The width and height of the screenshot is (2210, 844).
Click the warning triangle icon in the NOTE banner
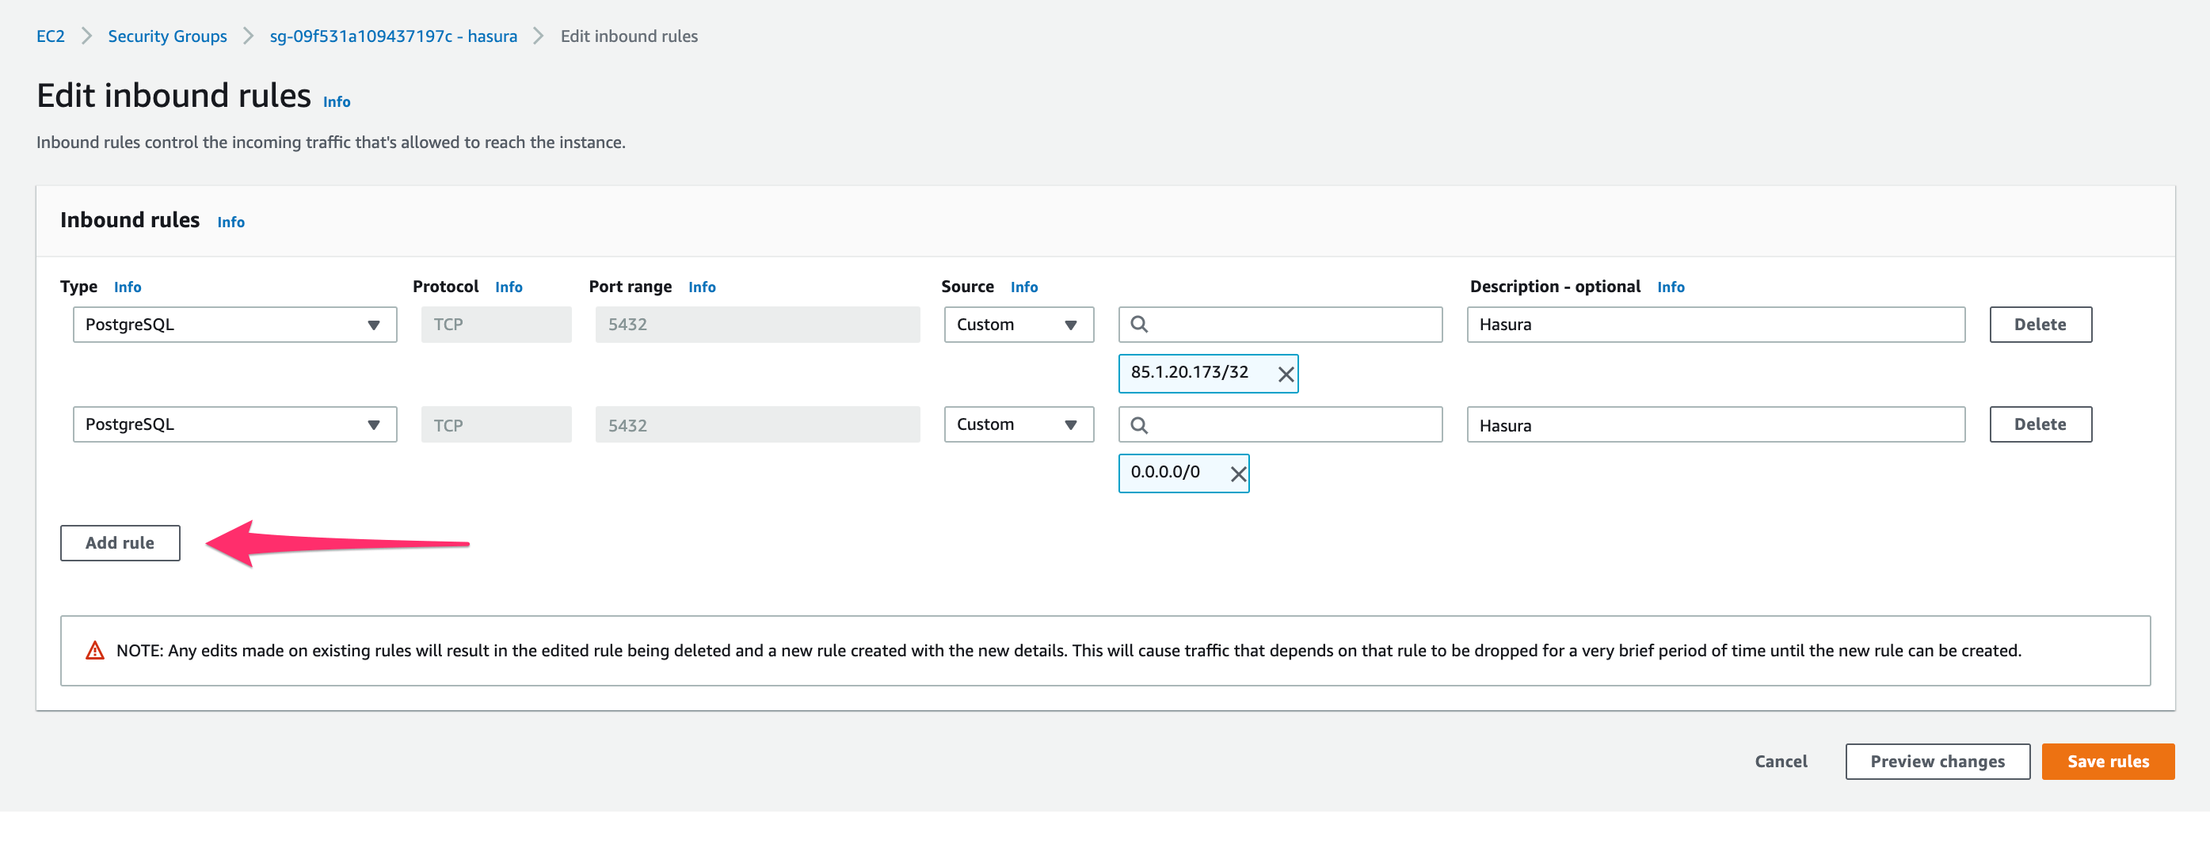click(x=94, y=650)
